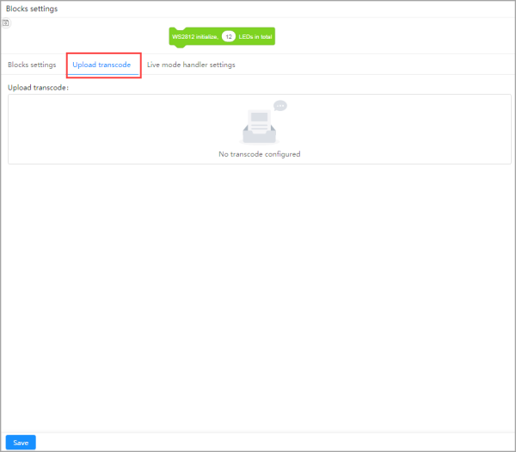Click blank area right of the transcode message
Image resolution: width=516 pixels, height=452 pixels.
404,154
